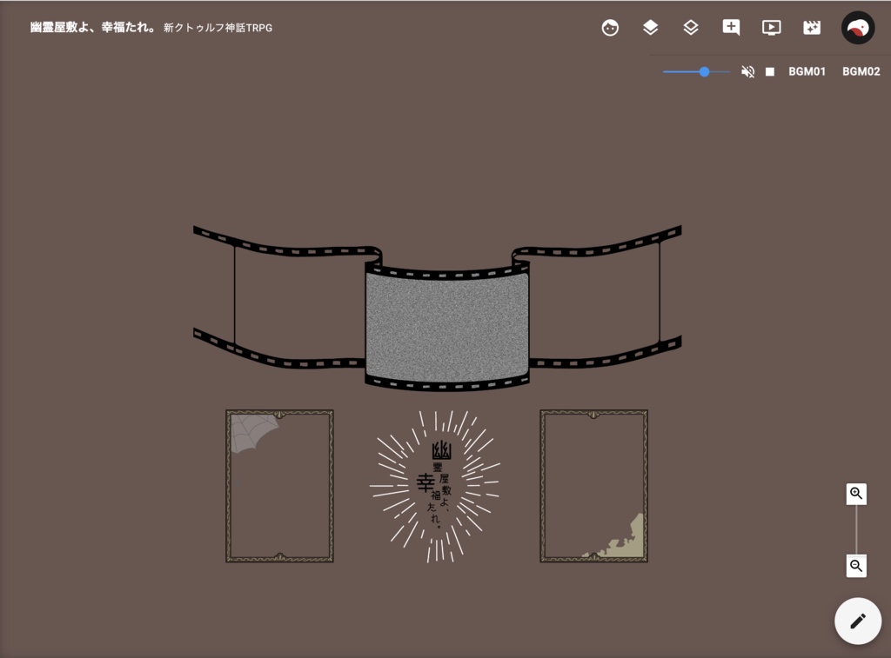The image size is (891, 658).
Task: Open the character face icon panel
Action: pyautogui.click(x=610, y=27)
